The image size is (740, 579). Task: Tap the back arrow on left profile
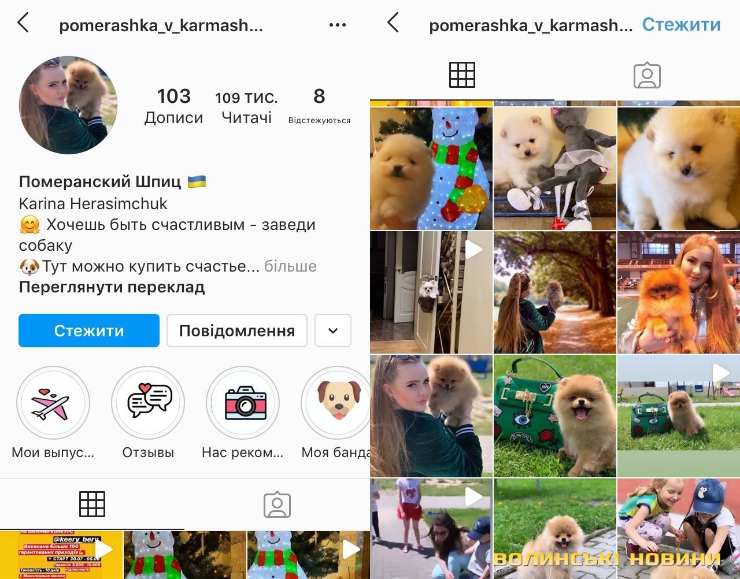point(23,24)
